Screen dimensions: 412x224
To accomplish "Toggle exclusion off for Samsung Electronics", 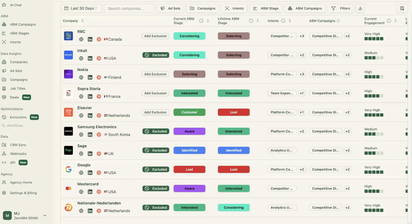I will [156, 131].
